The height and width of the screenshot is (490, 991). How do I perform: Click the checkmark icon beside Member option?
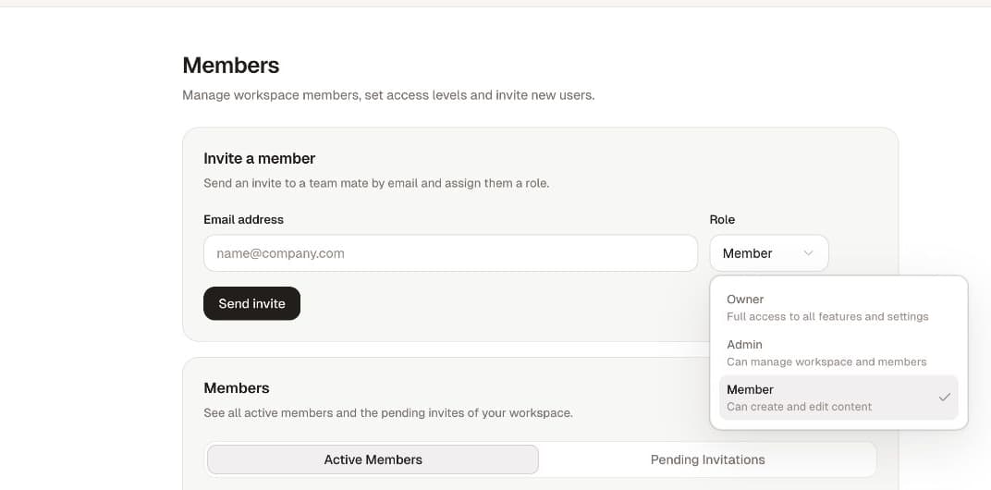tap(944, 398)
